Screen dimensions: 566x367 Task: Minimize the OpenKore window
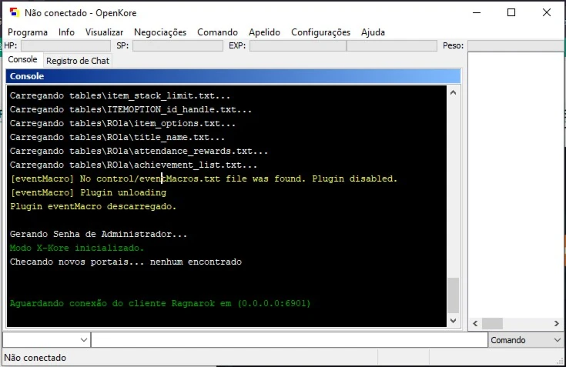coord(477,12)
